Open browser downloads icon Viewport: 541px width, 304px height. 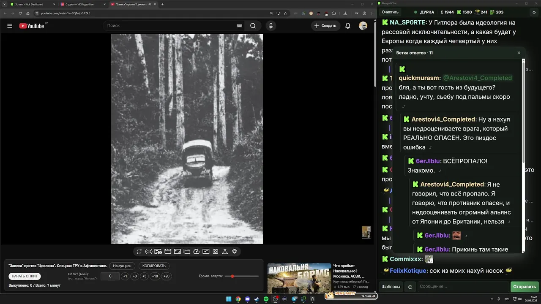pos(345,13)
